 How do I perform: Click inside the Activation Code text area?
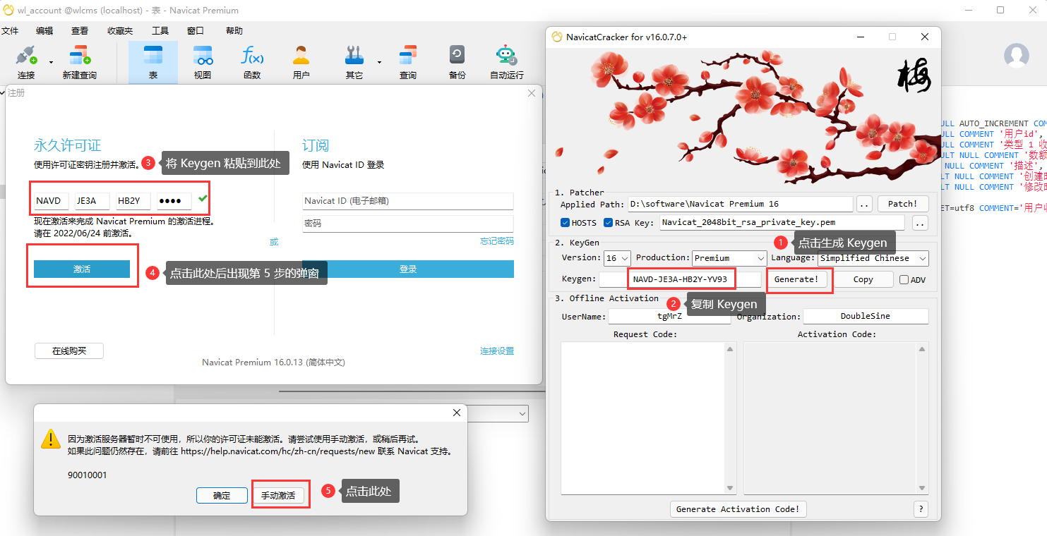[x=830, y=418]
